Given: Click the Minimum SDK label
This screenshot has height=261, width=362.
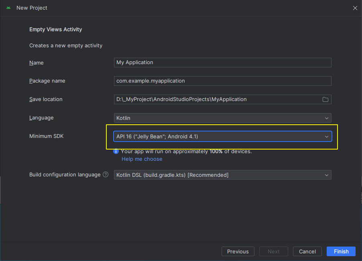Looking at the screenshot, I should [x=46, y=136].
